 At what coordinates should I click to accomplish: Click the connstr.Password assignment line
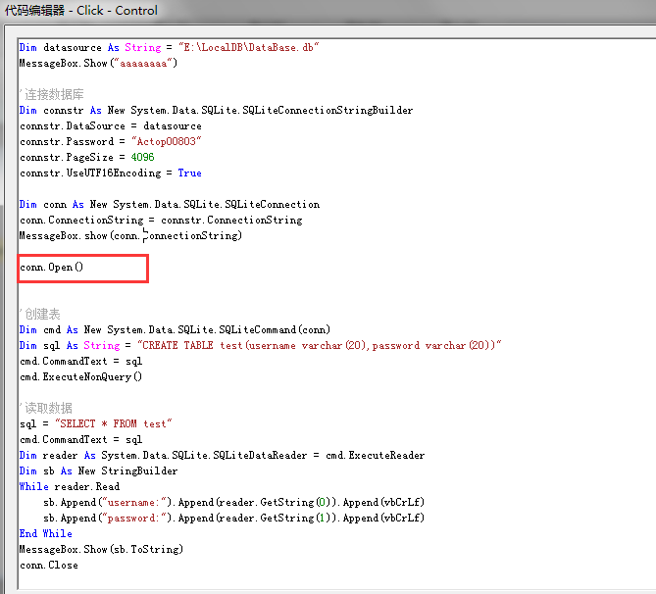[x=111, y=141]
